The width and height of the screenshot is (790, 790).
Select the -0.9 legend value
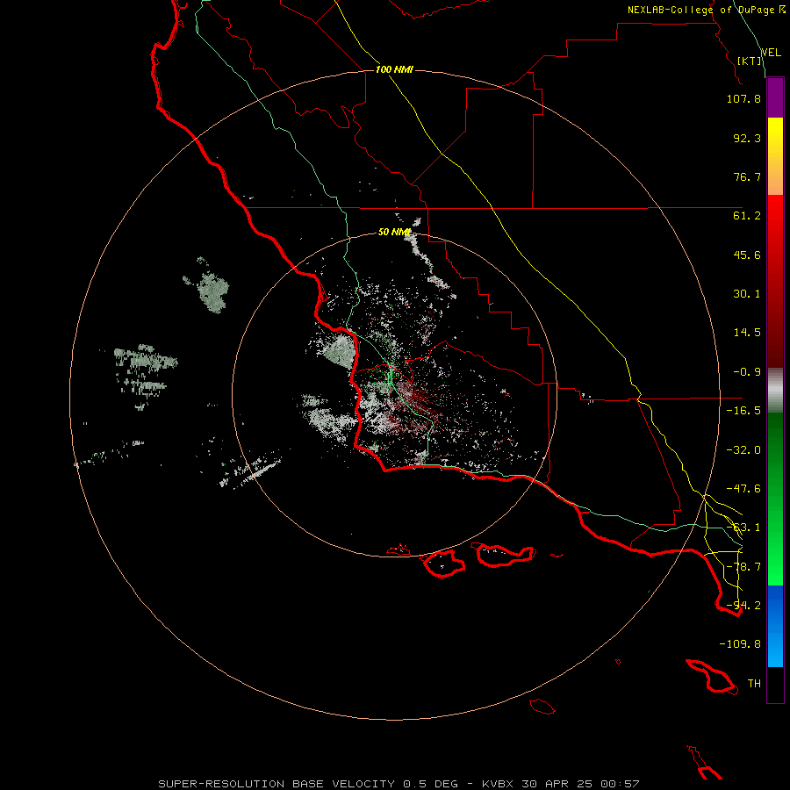pyautogui.click(x=747, y=372)
